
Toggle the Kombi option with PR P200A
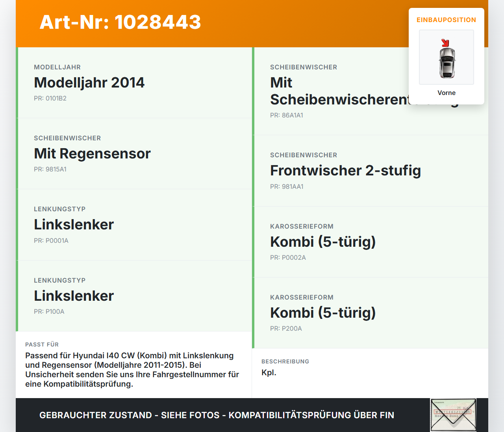click(370, 313)
